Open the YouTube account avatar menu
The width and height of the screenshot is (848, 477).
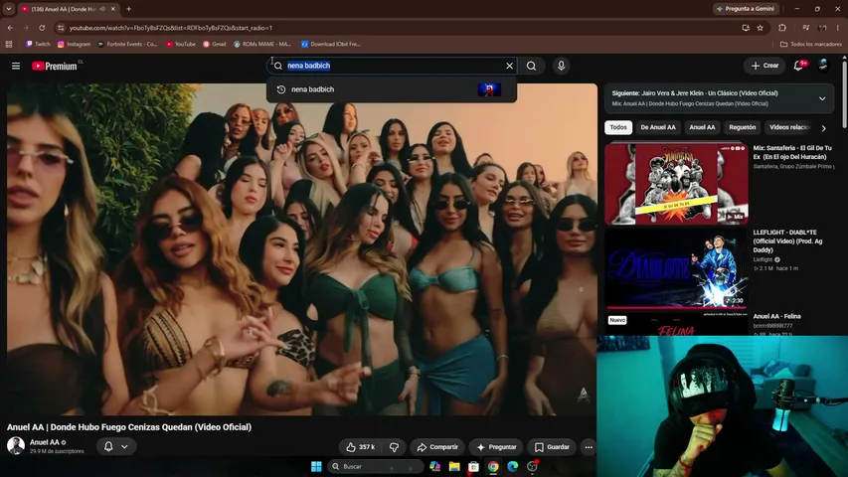point(822,66)
